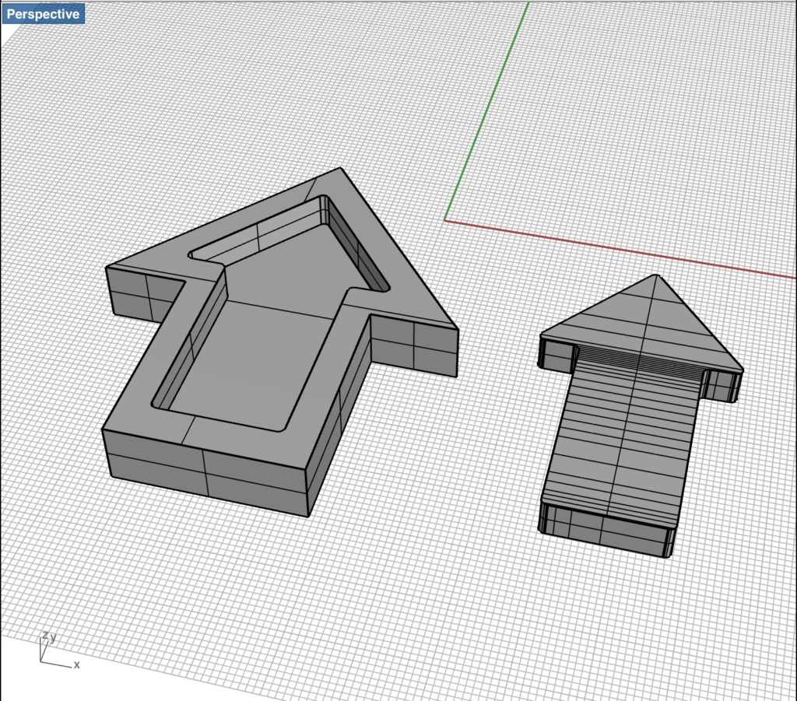Click the origin where the red and green axes meet
Viewport: 797px width, 701px height.
pyautogui.click(x=445, y=220)
